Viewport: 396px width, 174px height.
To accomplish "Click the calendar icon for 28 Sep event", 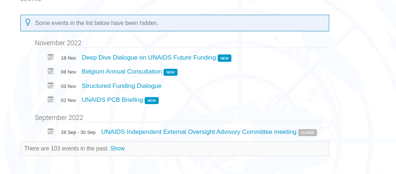I will coord(51,131).
